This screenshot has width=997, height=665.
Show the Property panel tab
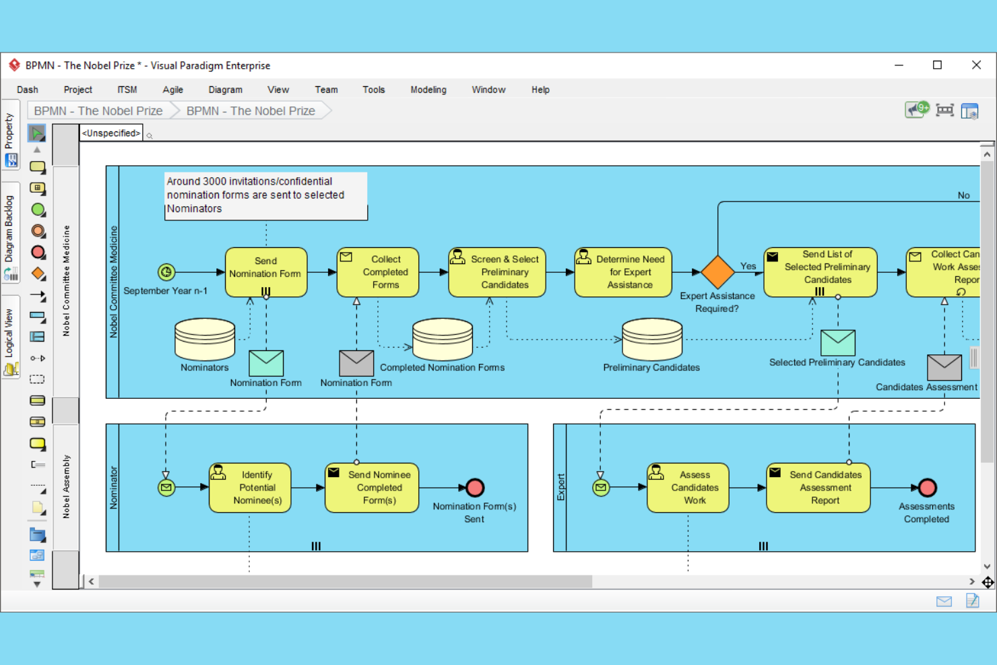coord(10,138)
